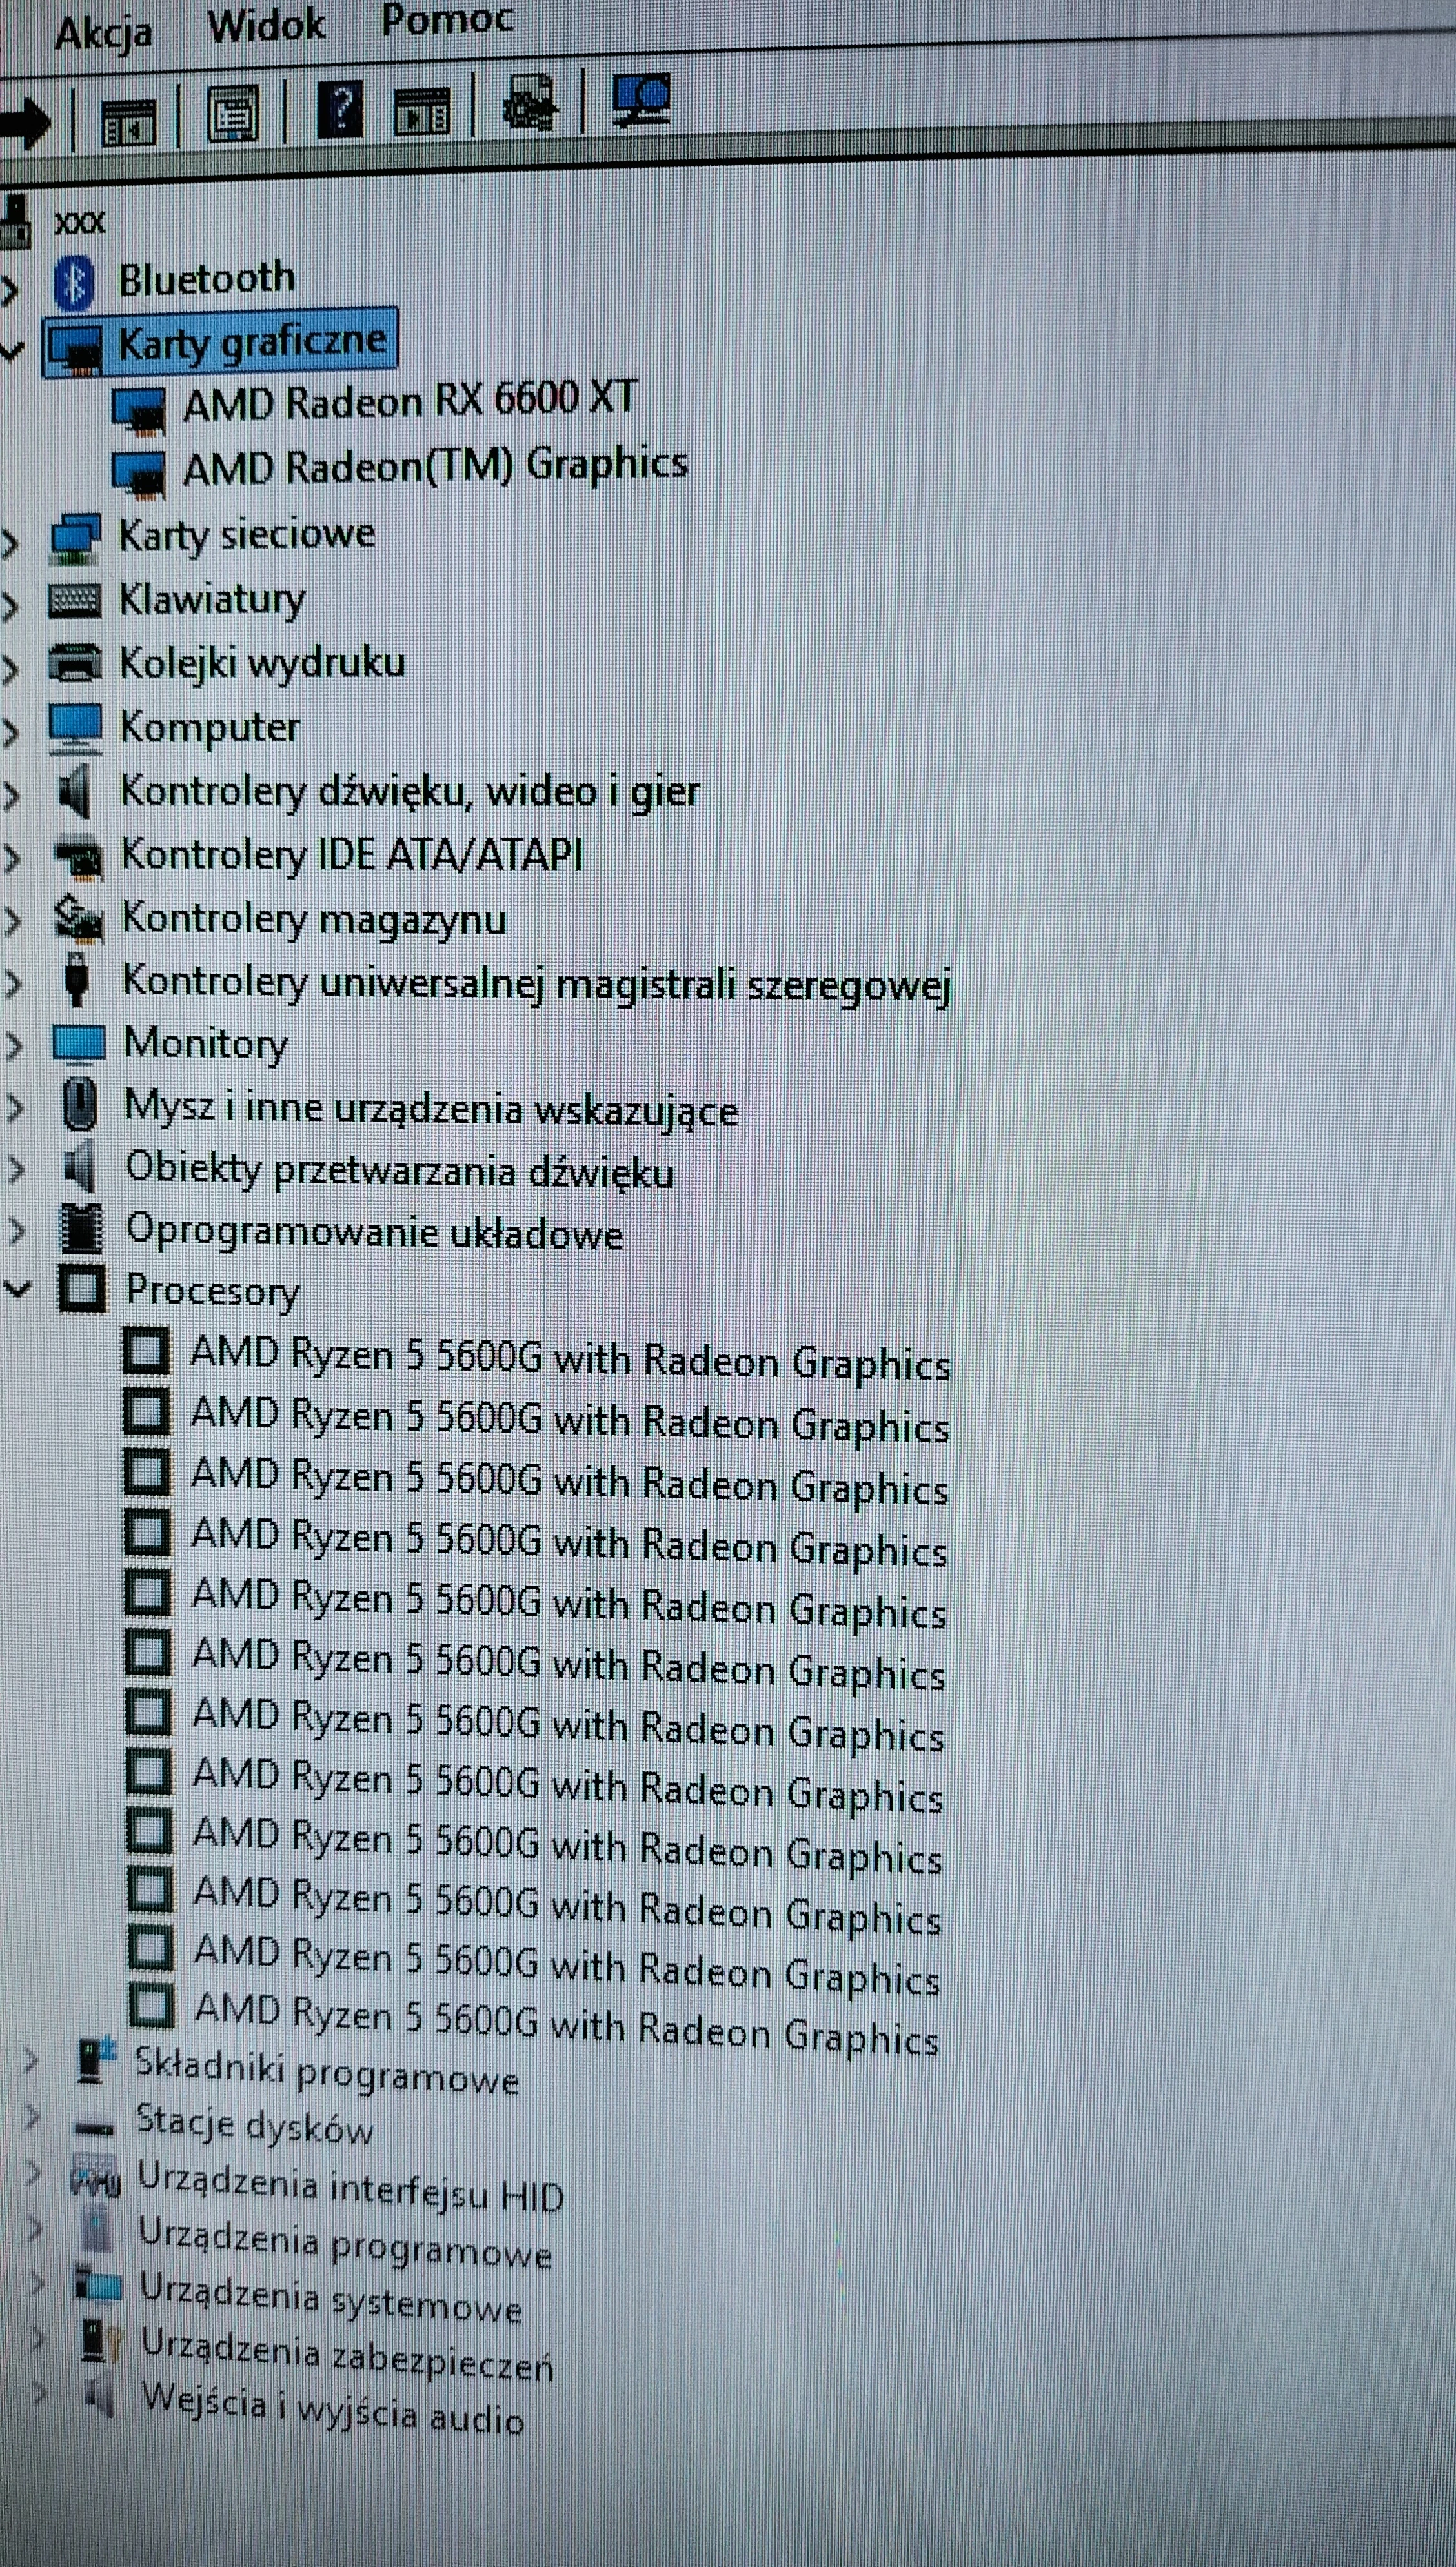
Task: Expand the Karty sieciowe category
Action: click(x=11, y=543)
